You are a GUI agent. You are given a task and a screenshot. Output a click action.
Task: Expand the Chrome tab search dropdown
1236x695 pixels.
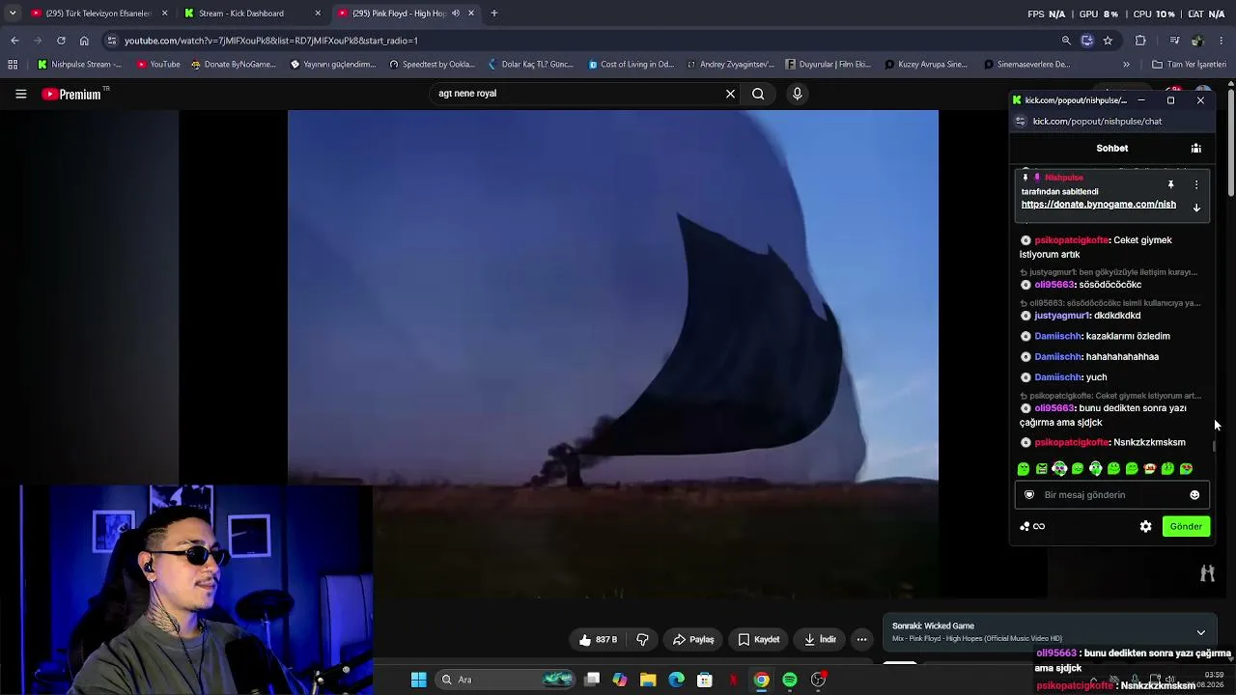pos(12,14)
